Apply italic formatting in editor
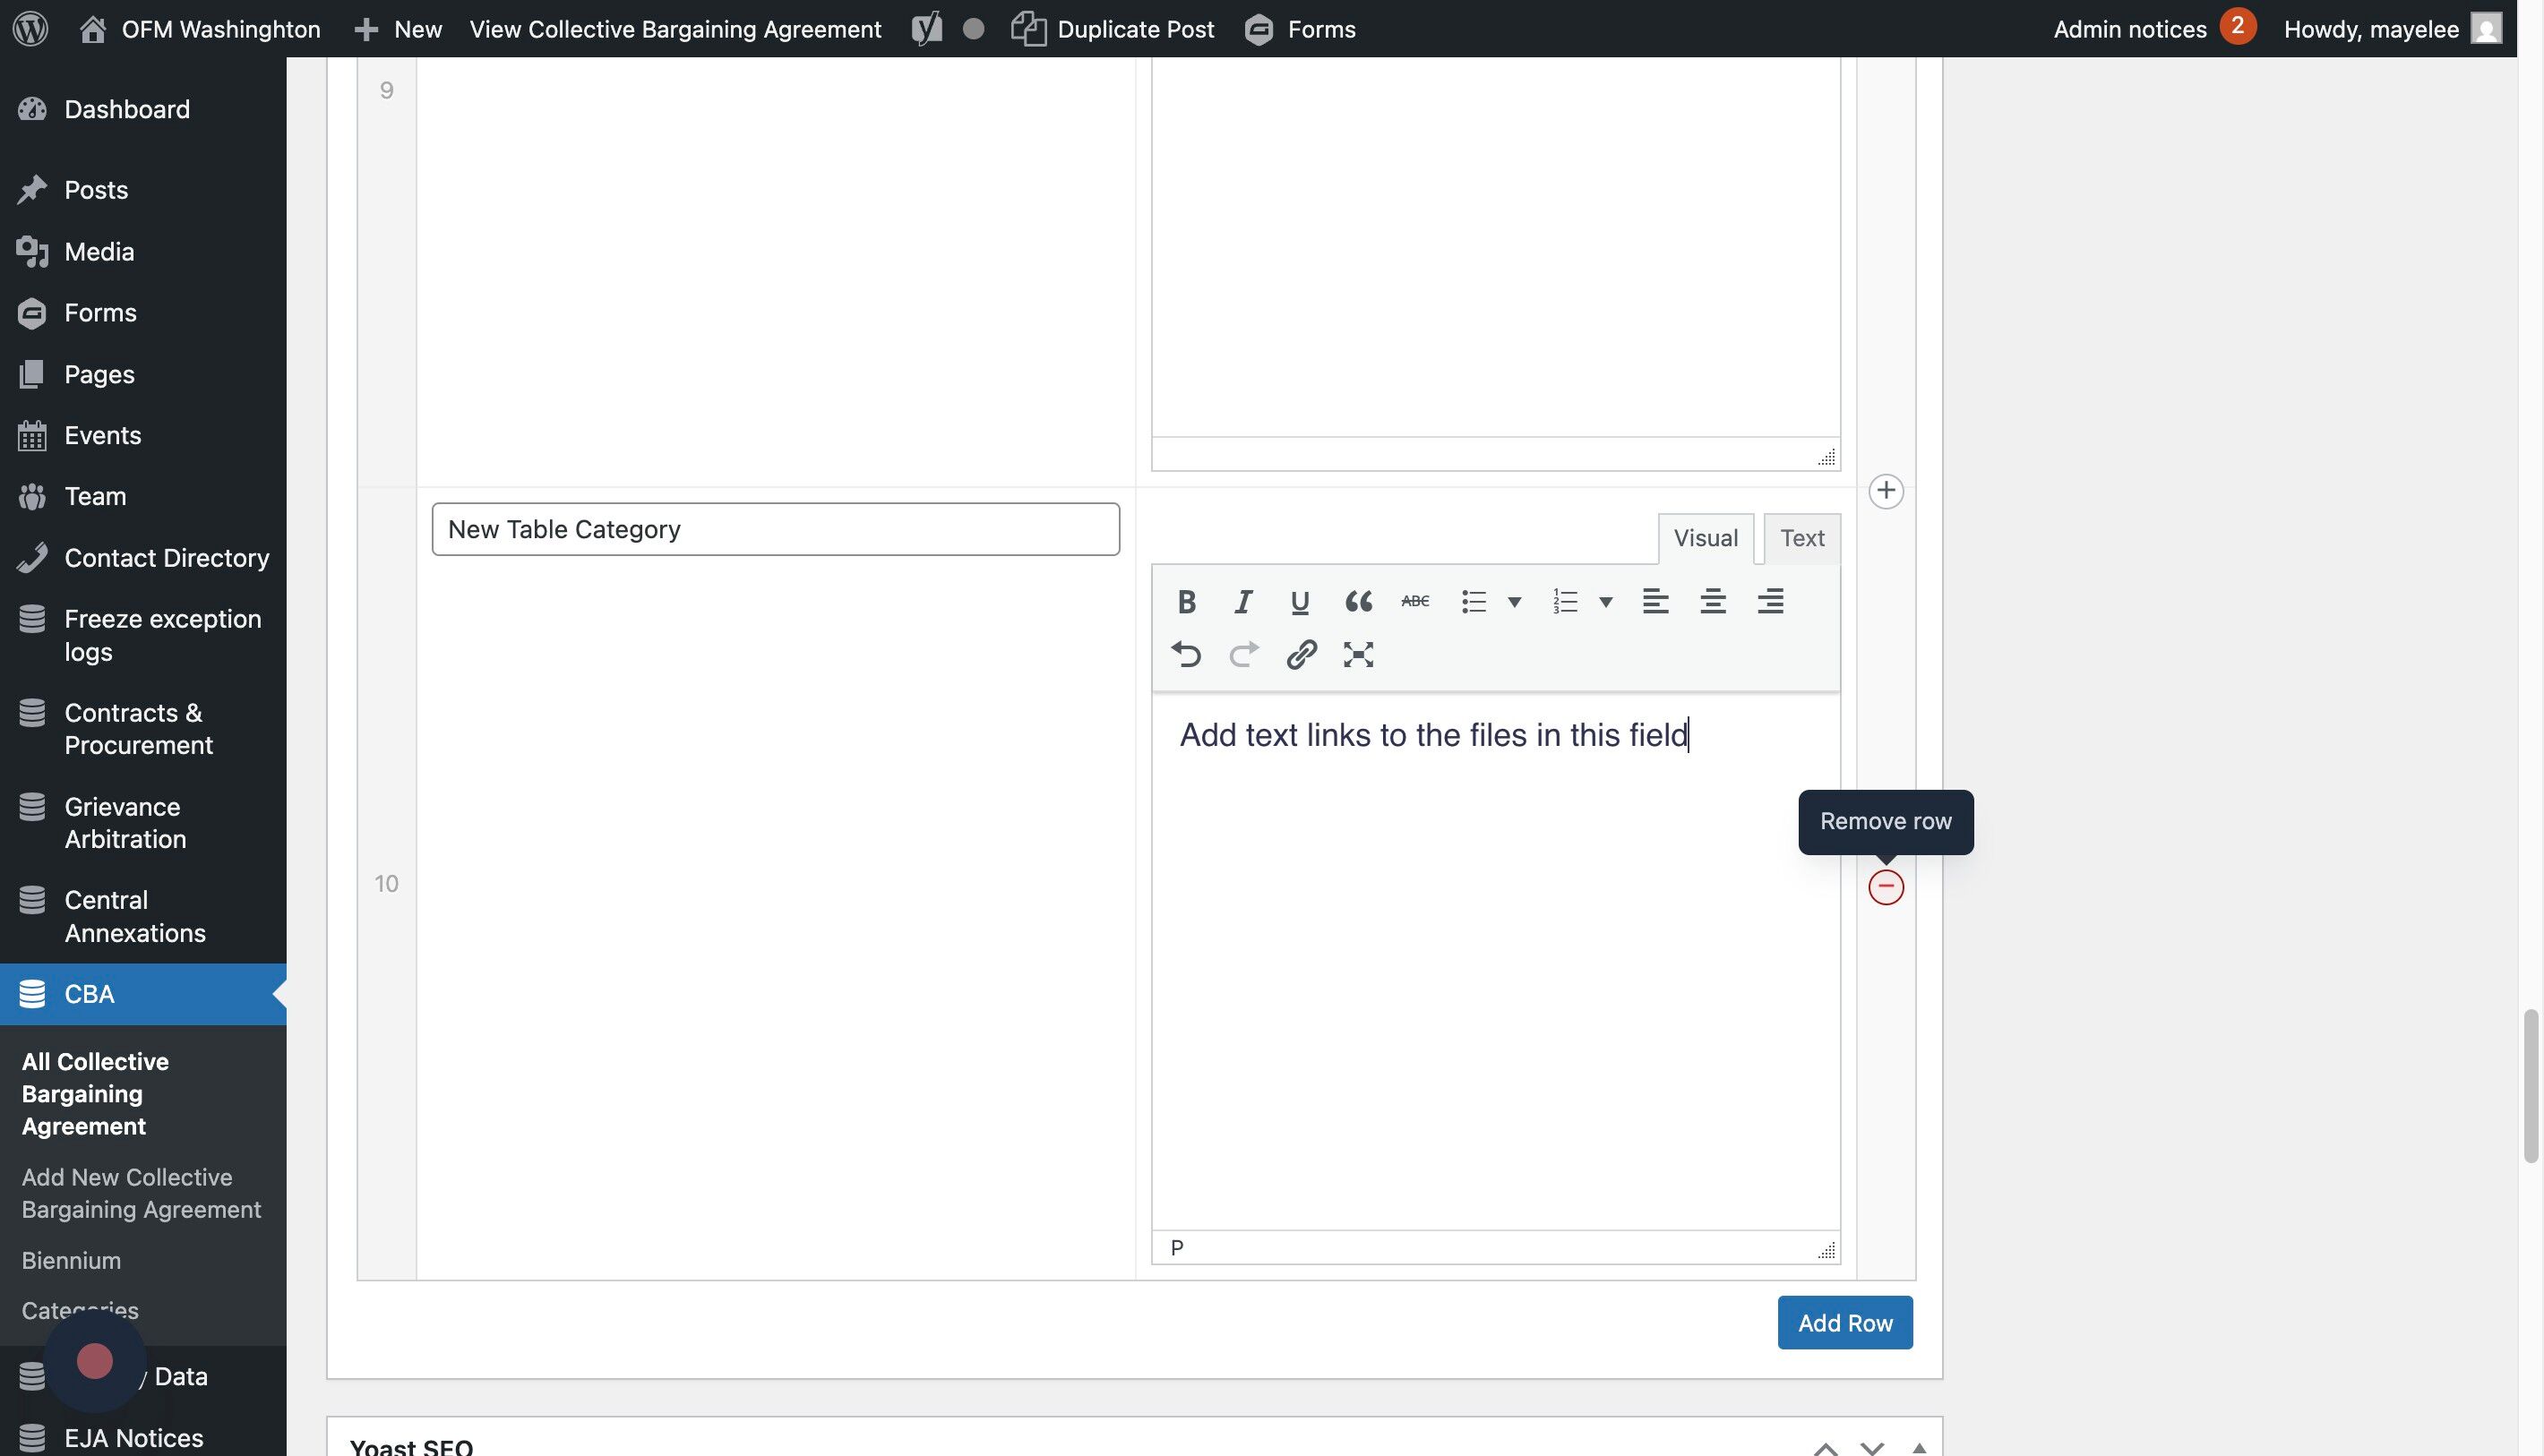Screen dimensions: 2544x1456 pyautogui.click(x=1242, y=601)
